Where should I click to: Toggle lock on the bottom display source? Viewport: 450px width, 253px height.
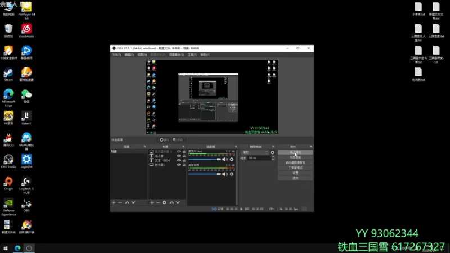click(184, 165)
